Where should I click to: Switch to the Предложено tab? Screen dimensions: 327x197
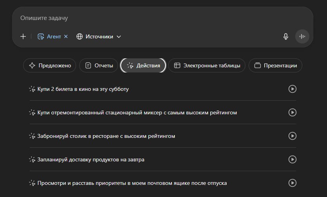[49, 65]
